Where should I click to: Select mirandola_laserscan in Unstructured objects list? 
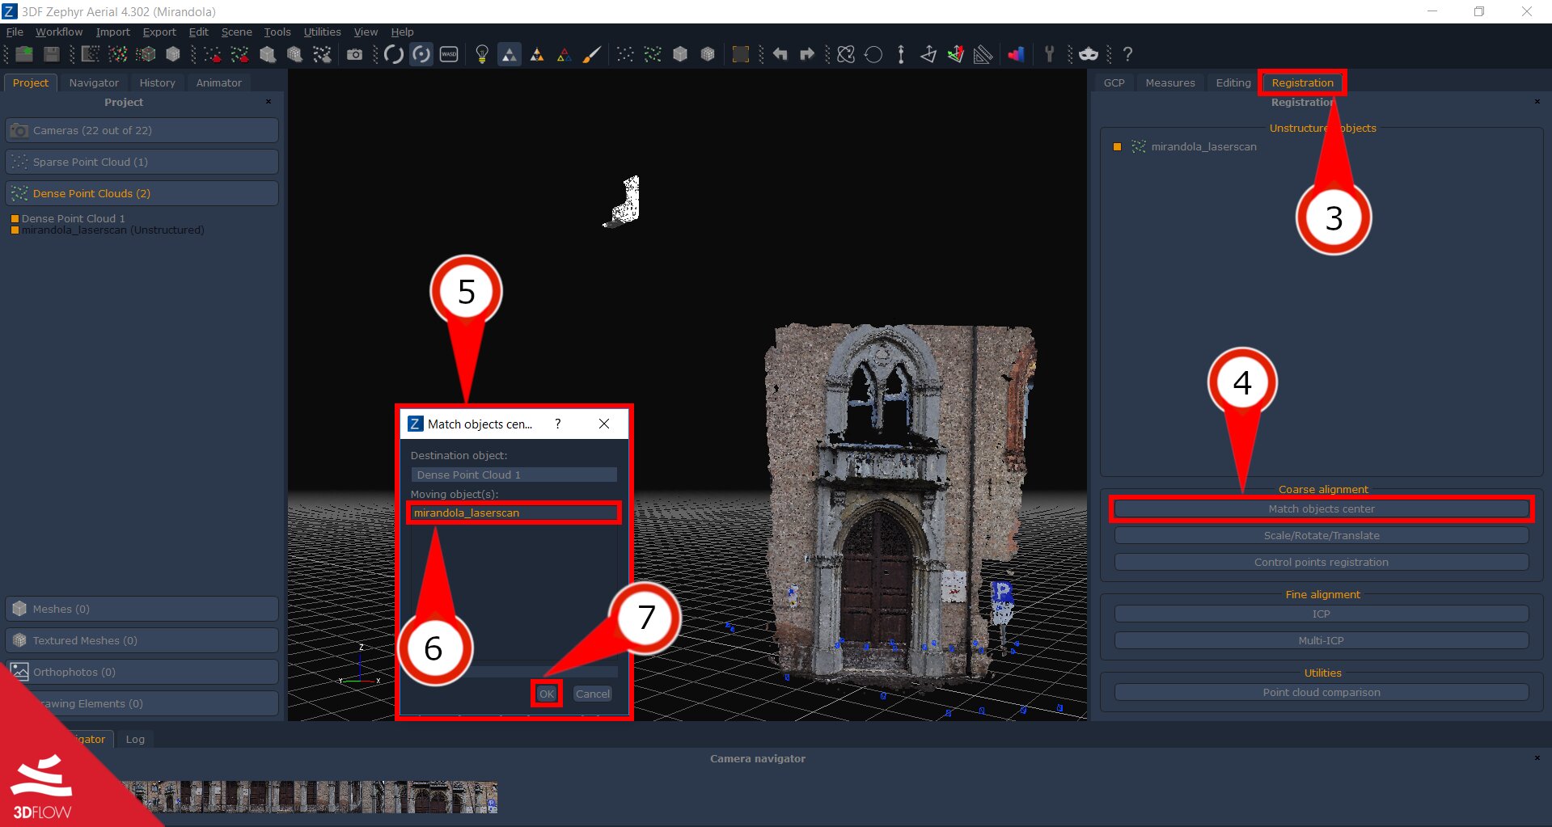[x=1203, y=146]
